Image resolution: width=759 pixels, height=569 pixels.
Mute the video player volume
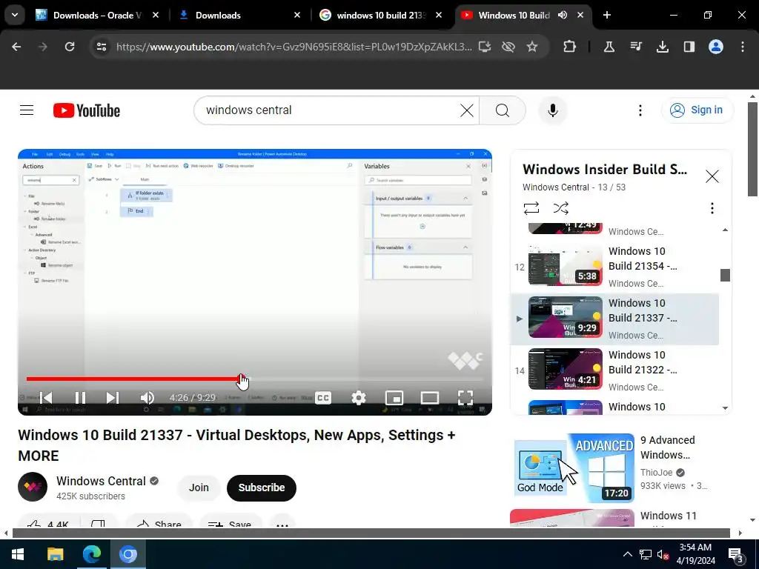tap(148, 398)
